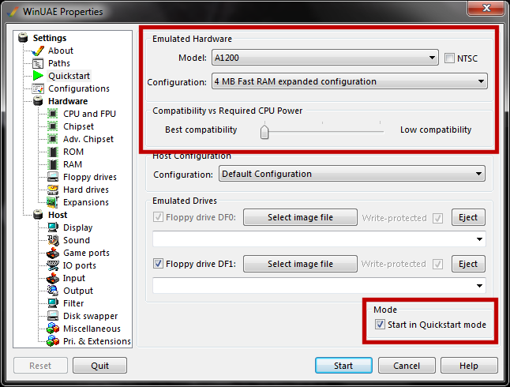Click the Floppy drives icon

point(53,177)
